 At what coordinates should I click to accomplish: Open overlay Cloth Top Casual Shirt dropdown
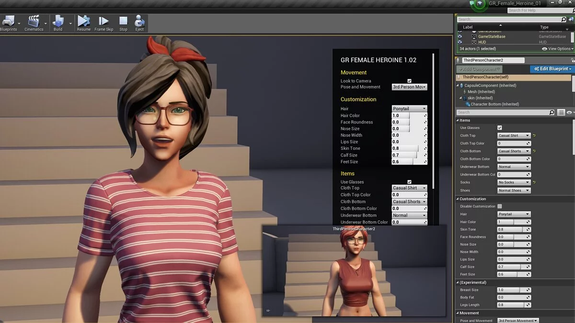click(409, 188)
